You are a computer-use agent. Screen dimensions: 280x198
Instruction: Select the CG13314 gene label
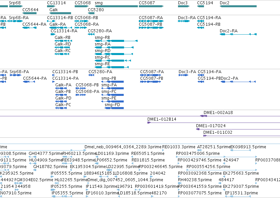coord(57,3)
